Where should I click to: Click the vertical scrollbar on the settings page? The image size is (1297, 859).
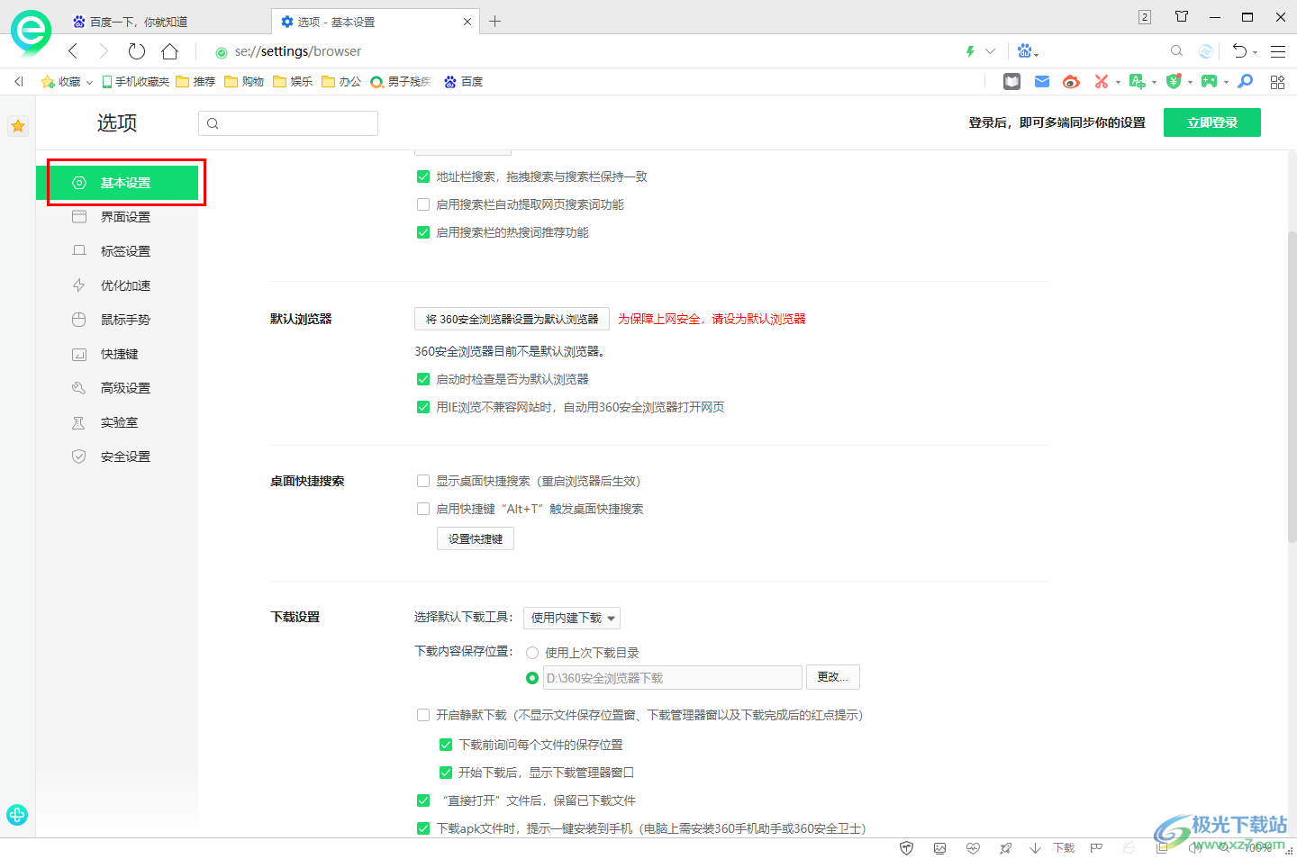[x=1292, y=387]
